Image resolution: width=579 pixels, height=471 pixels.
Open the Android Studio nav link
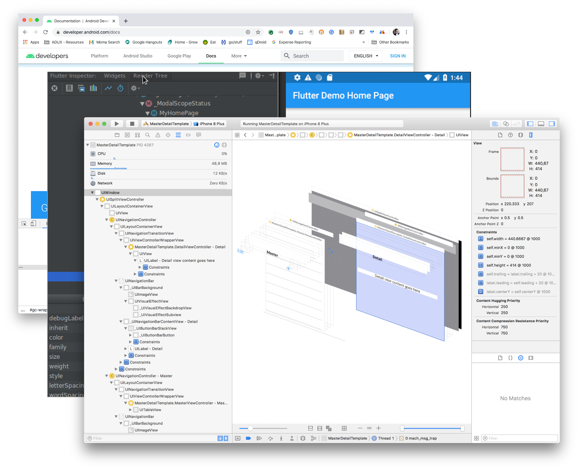pos(138,56)
